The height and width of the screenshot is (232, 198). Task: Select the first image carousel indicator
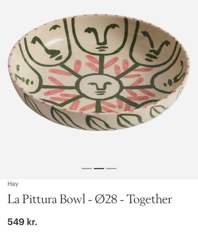pos(87,168)
